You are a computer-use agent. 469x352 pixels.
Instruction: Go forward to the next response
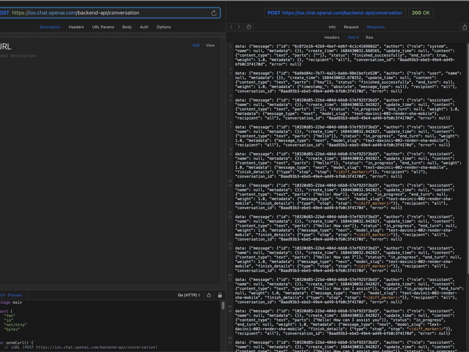pos(239,27)
